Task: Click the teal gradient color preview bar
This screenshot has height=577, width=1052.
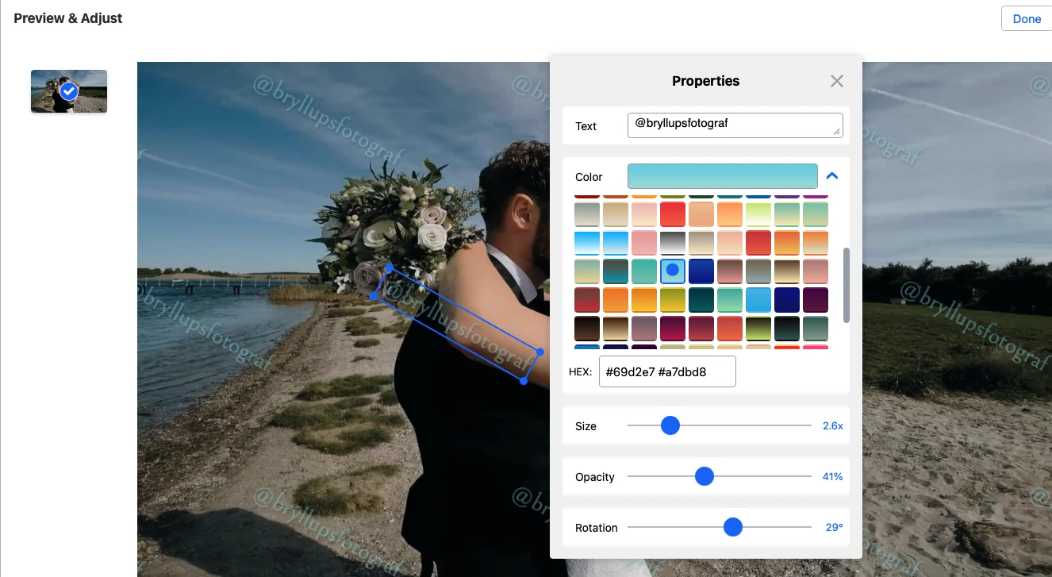Action: tap(722, 175)
